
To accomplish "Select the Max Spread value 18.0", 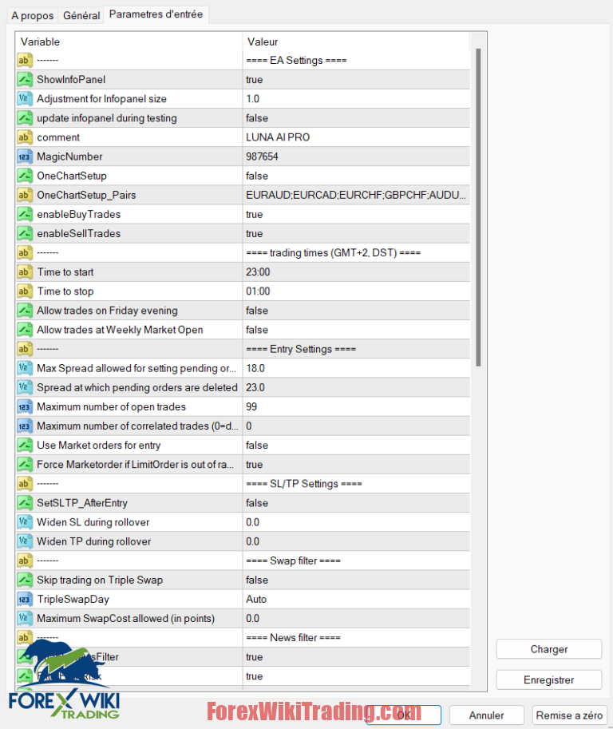I will pos(357,368).
